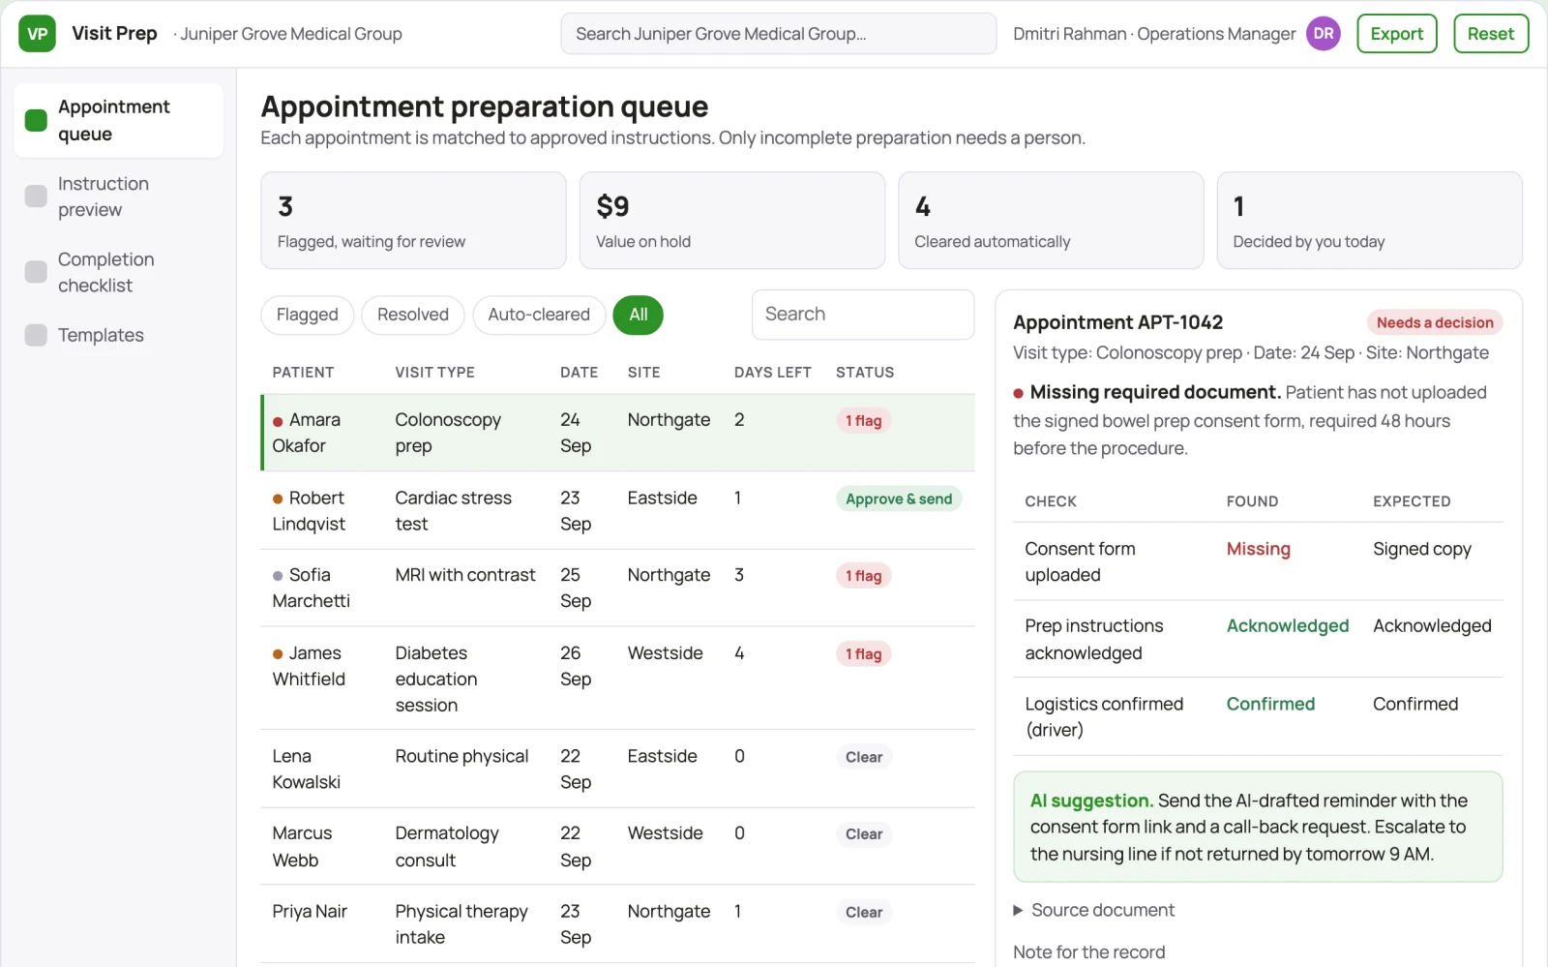1548x967 pixels.
Task: Click Clear status for Lena Kowalski
Action: point(864,757)
